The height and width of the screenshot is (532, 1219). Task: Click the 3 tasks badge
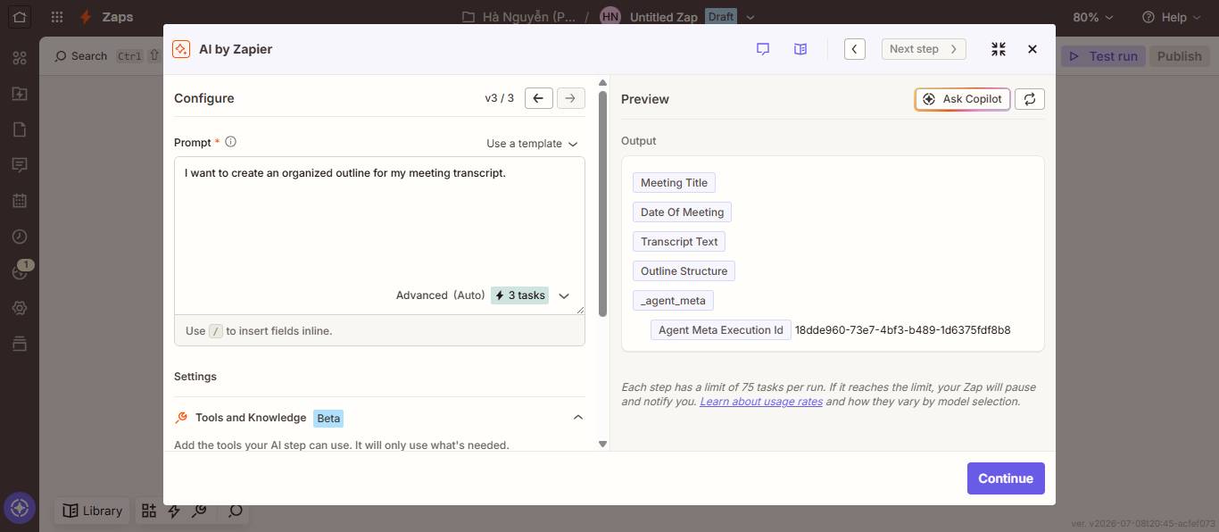click(520, 295)
